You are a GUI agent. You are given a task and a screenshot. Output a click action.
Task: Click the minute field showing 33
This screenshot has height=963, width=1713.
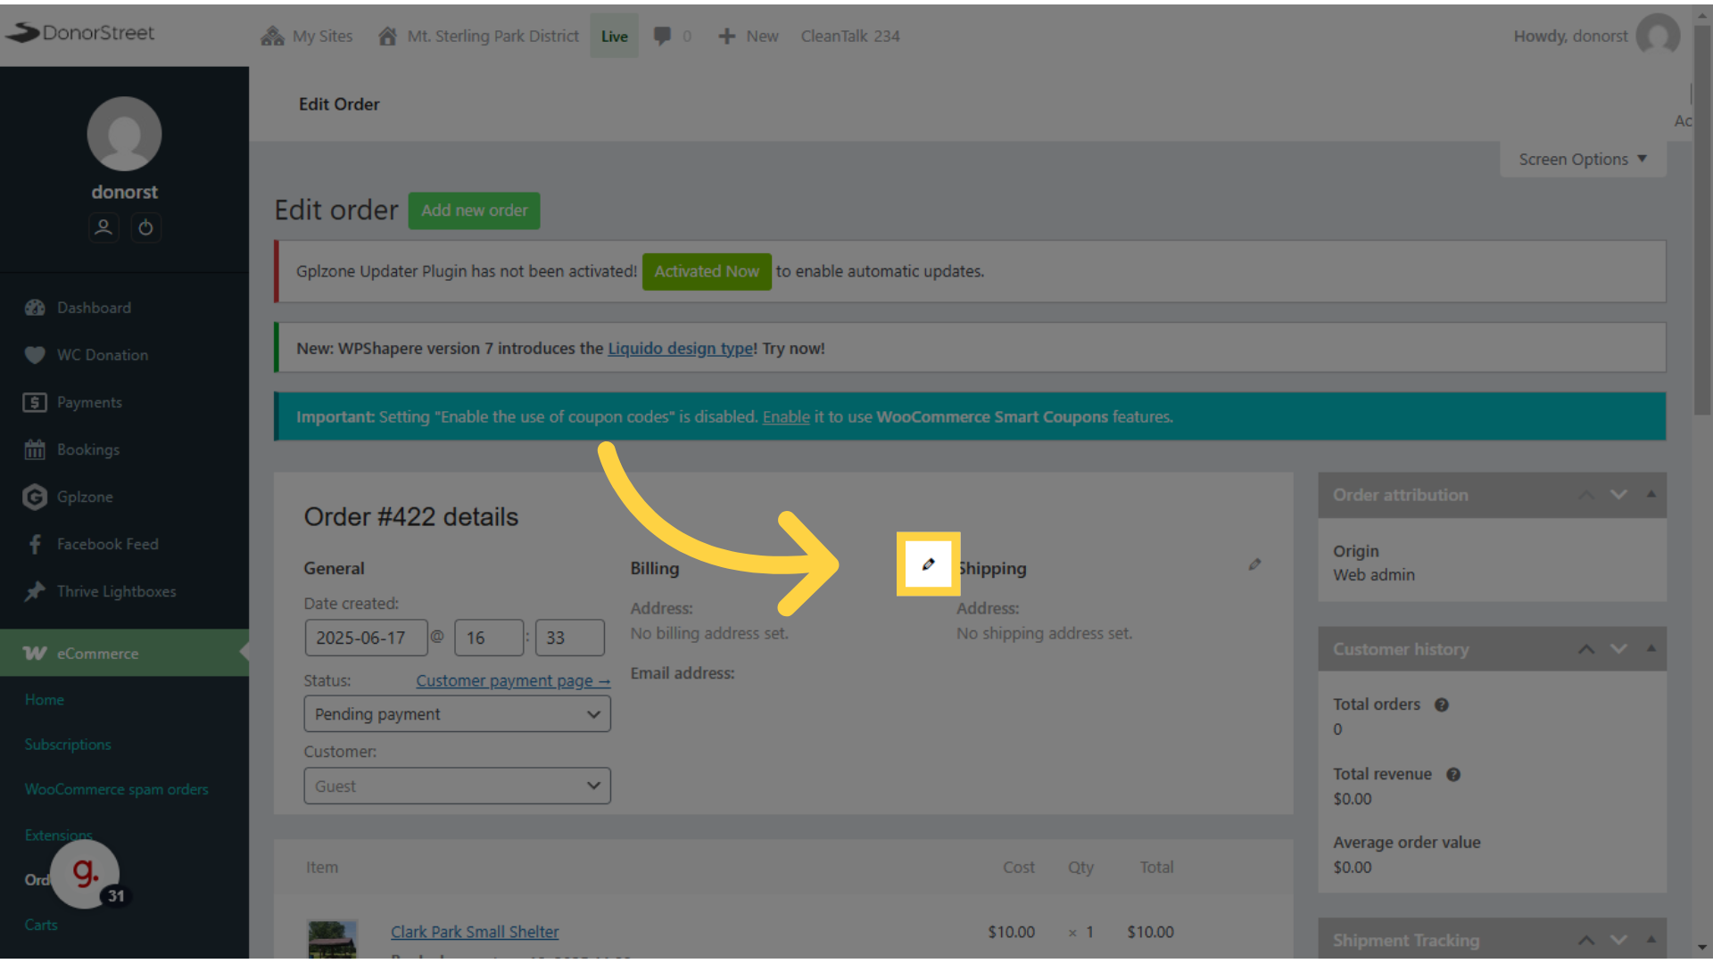click(x=569, y=638)
